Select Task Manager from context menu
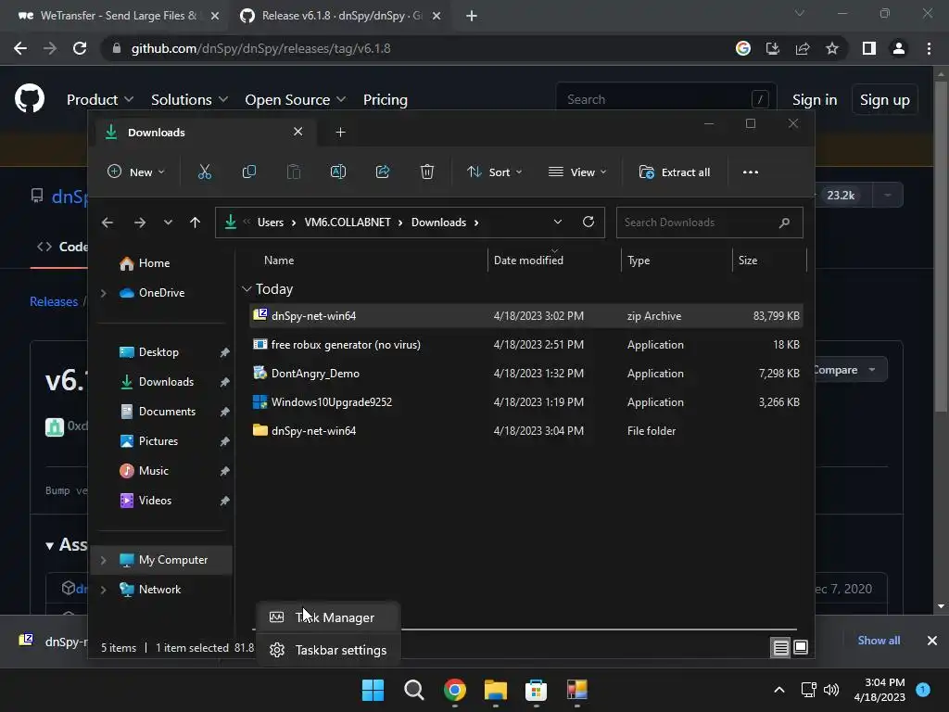This screenshot has width=949, height=712. click(329, 617)
